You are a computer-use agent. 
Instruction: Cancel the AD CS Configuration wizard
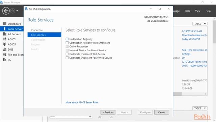(162, 112)
